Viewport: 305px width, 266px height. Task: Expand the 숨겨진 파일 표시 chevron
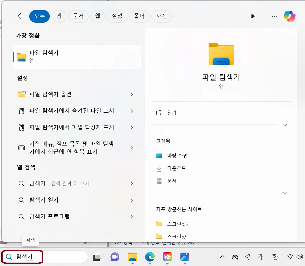coord(132,111)
